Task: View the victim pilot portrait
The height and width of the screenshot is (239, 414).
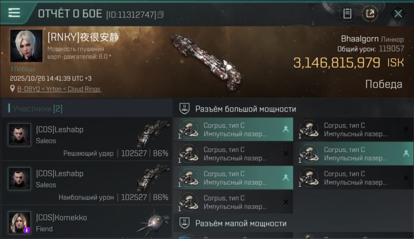Action: point(26,46)
